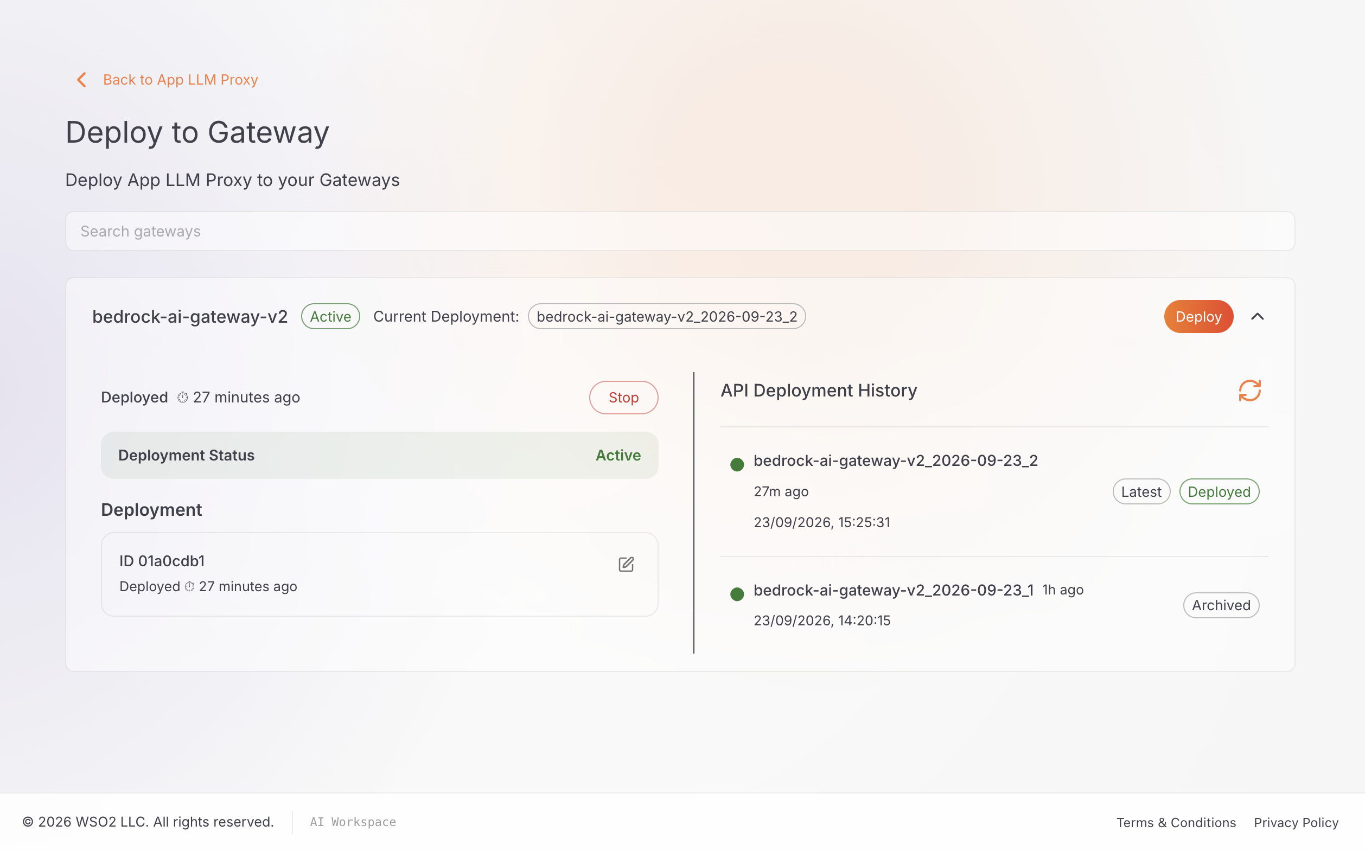The height and width of the screenshot is (851, 1365).
Task: Click the Archived badge in history
Action: point(1221,605)
